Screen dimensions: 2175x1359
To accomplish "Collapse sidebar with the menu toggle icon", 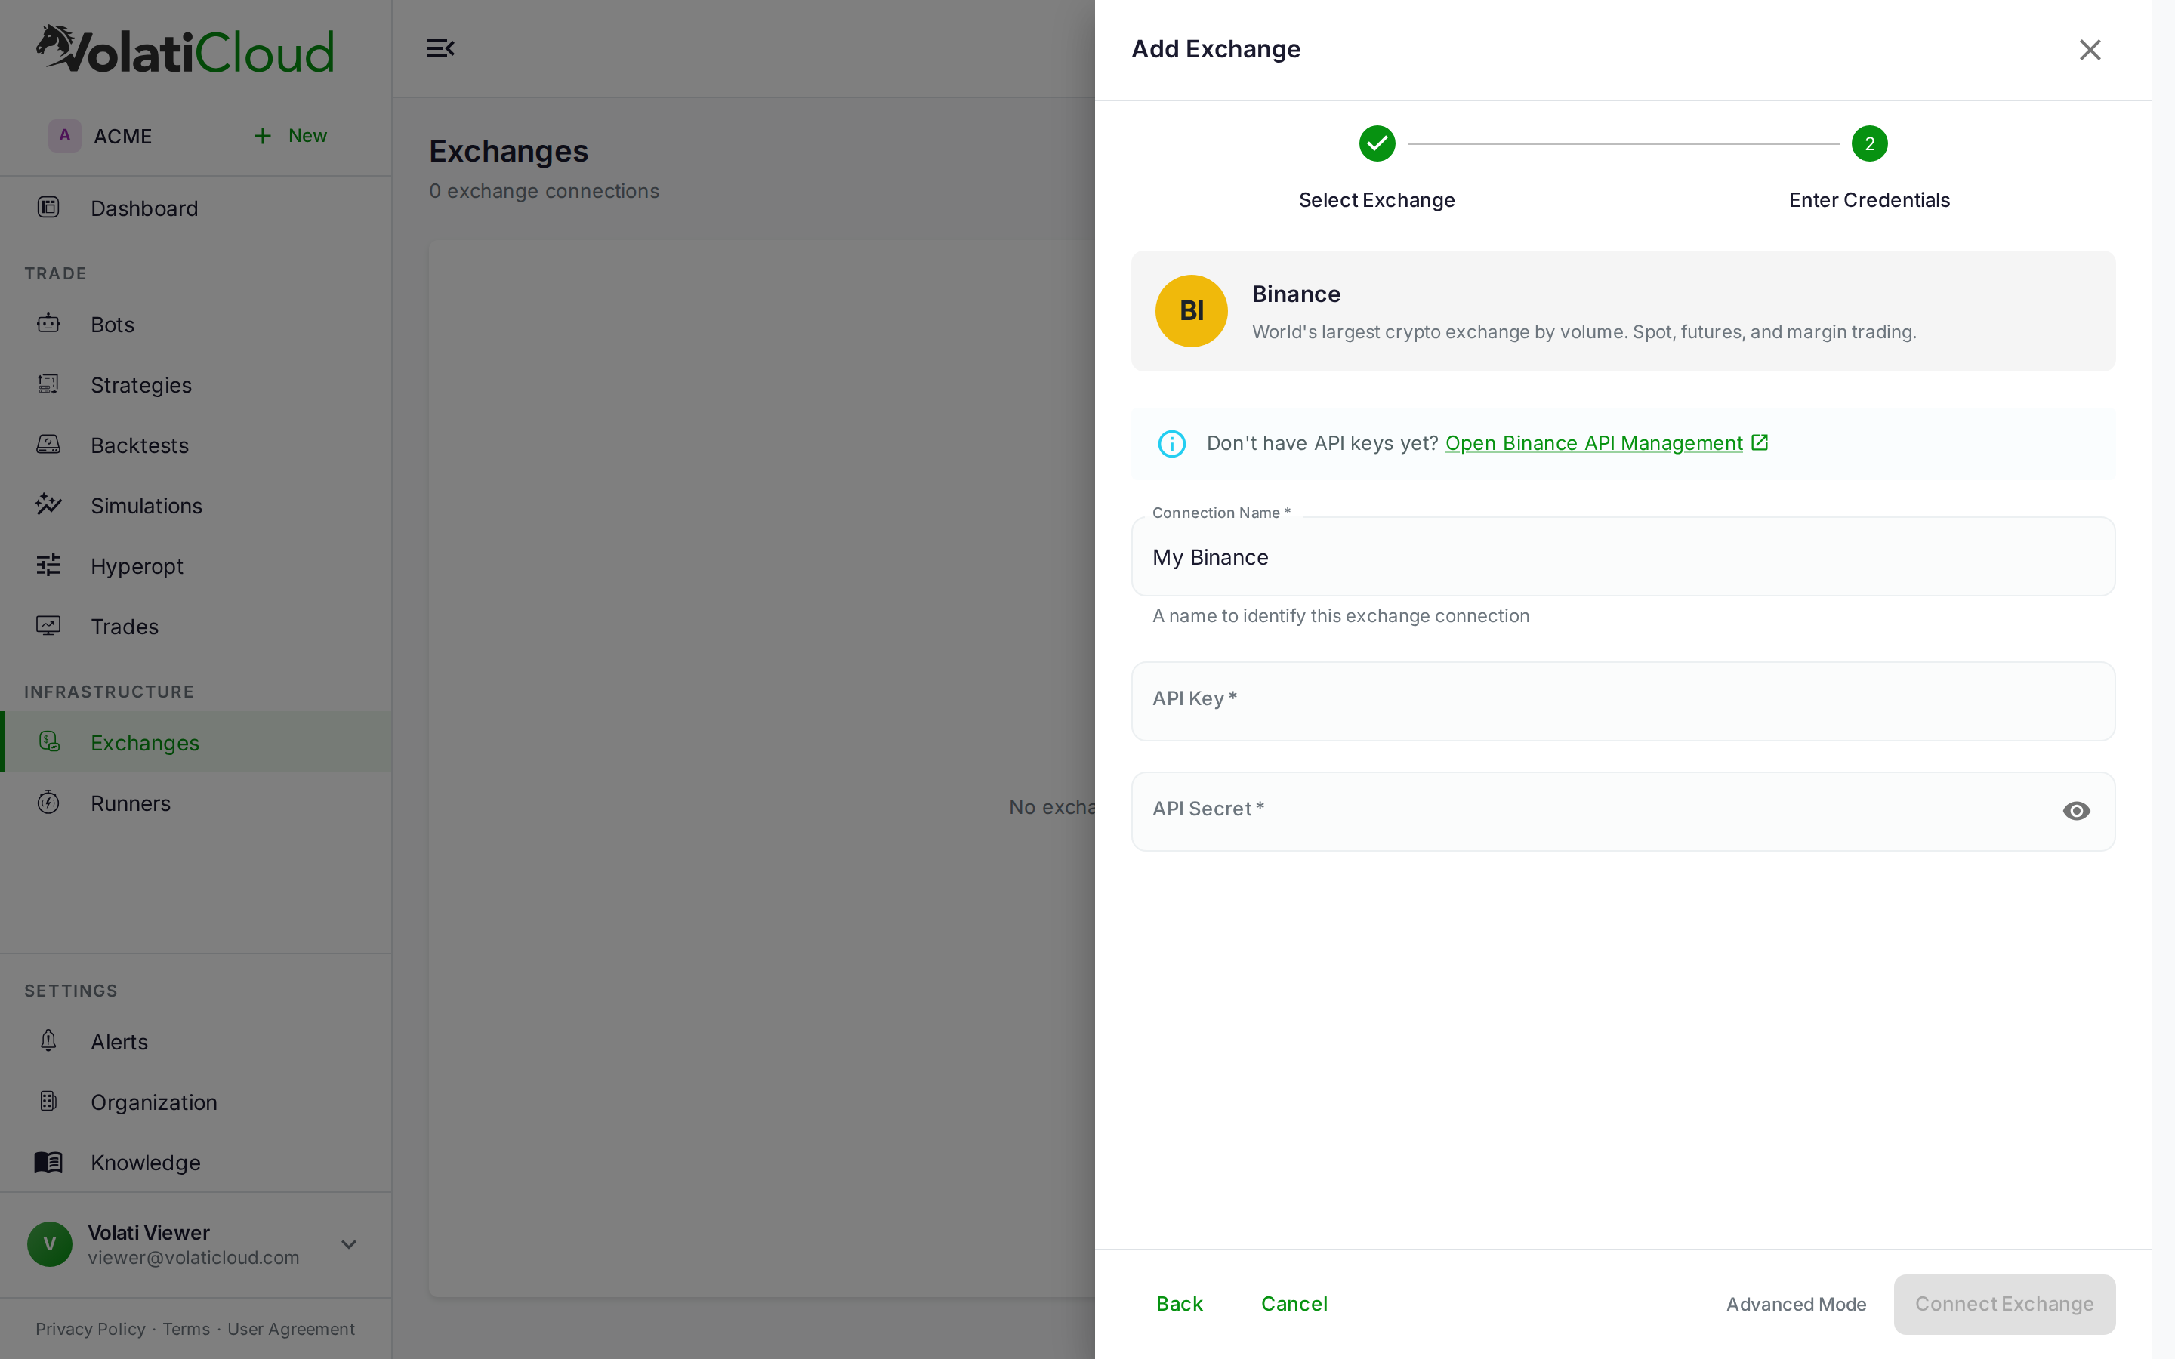I will tap(440, 48).
